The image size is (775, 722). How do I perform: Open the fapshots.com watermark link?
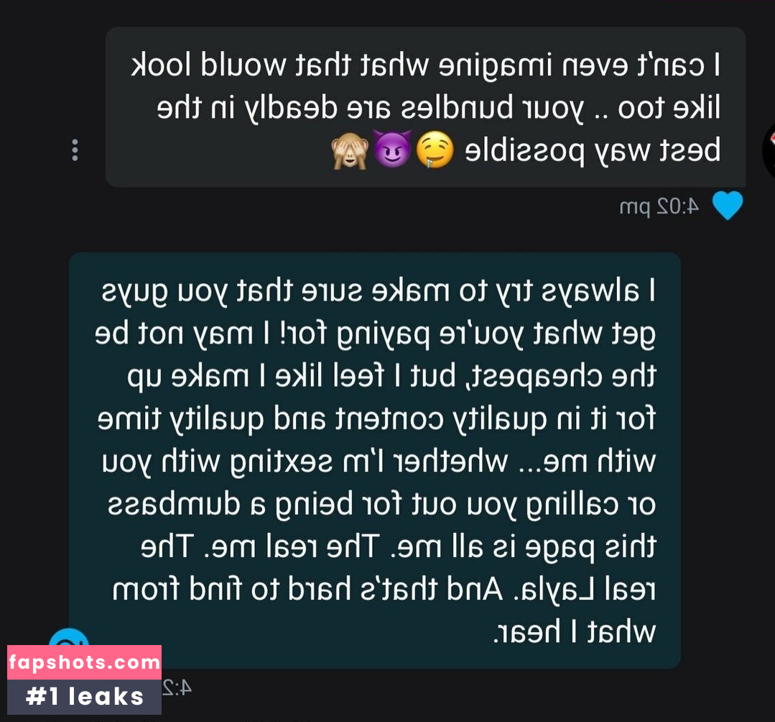pos(85,662)
